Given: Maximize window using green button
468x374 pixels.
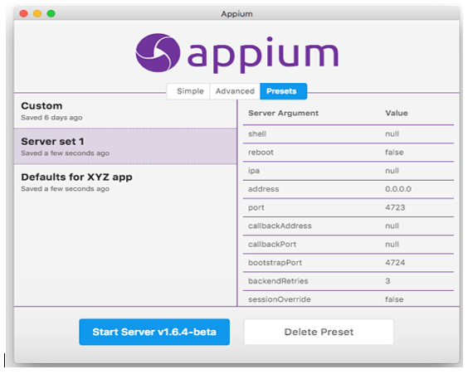Looking at the screenshot, I should 51,13.
